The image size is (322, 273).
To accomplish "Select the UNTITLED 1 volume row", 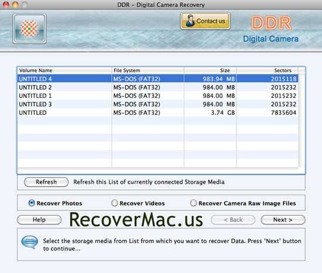I will pos(158,95).
